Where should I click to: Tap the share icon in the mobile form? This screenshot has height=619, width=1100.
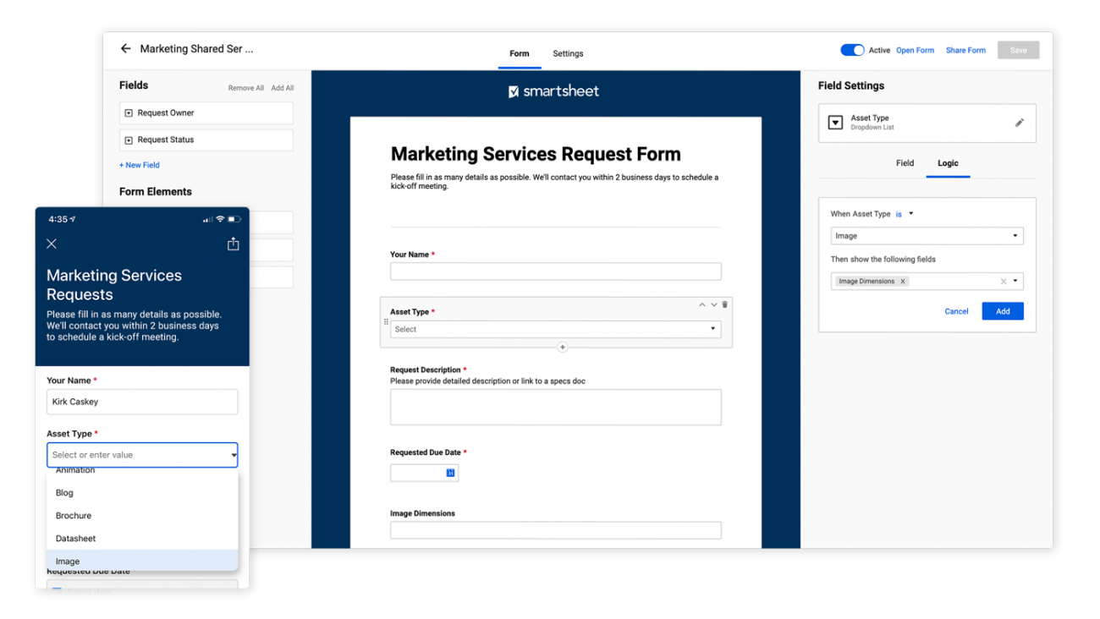coord(233,244)
